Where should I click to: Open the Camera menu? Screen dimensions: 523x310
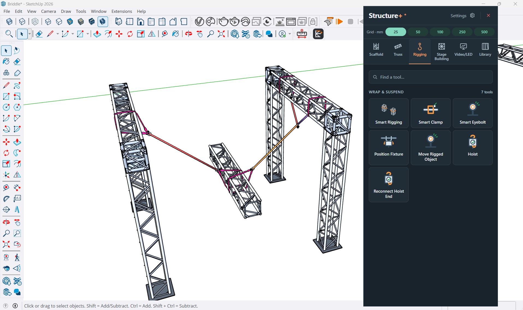(x=49, y=11)
